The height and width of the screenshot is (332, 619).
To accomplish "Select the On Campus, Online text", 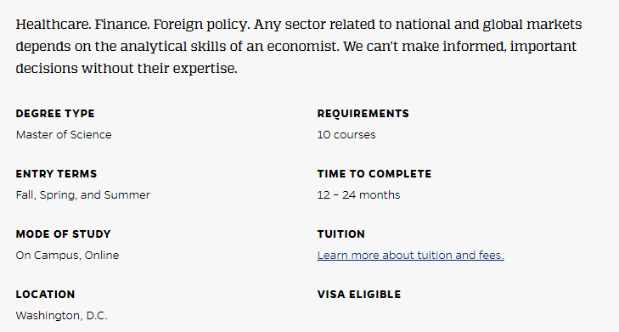I will (68, 256).
